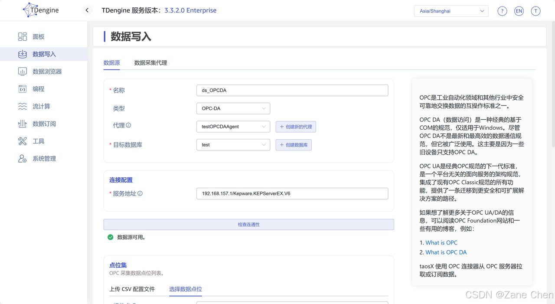Image resolution: width=555 pixels, height=304 pixels.
Task: Open the user avatar menu
Action: click(x=536, y=11)
